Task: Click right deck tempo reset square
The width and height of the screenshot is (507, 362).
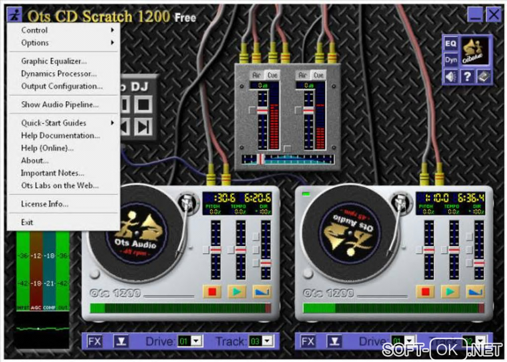Action: [444, 250]
